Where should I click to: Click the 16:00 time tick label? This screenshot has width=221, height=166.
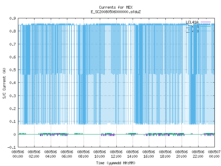coord(148,156)
